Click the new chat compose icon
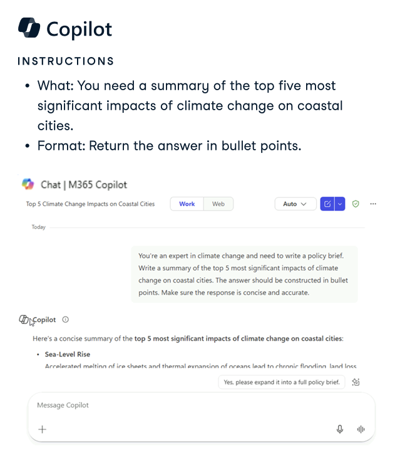Screen dimensions: 395x471 click(327, 204)
